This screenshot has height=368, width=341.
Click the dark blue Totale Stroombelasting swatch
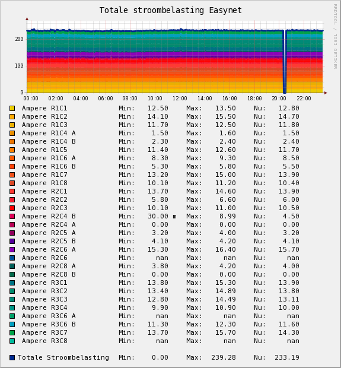click(x=12, y=357)
